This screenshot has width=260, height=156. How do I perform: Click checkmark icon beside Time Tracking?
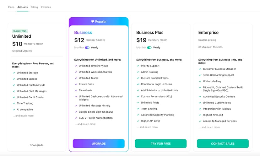(x=14, y=103)
